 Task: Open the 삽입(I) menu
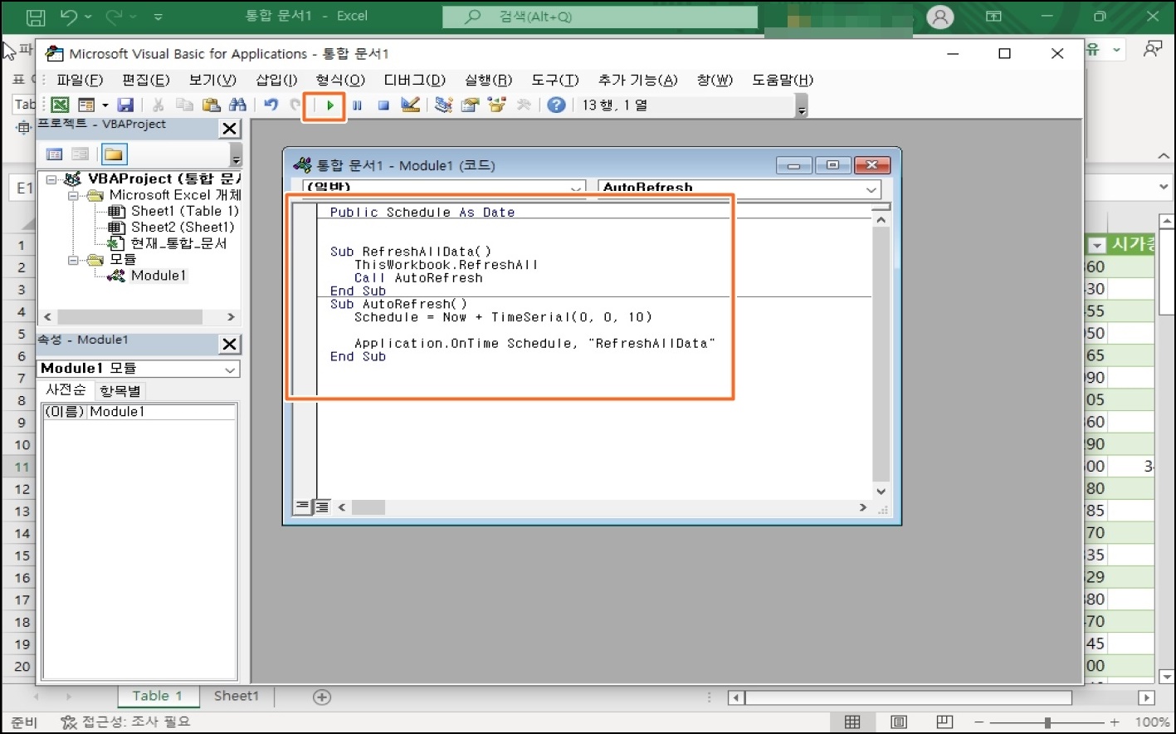tap(276, 80)
